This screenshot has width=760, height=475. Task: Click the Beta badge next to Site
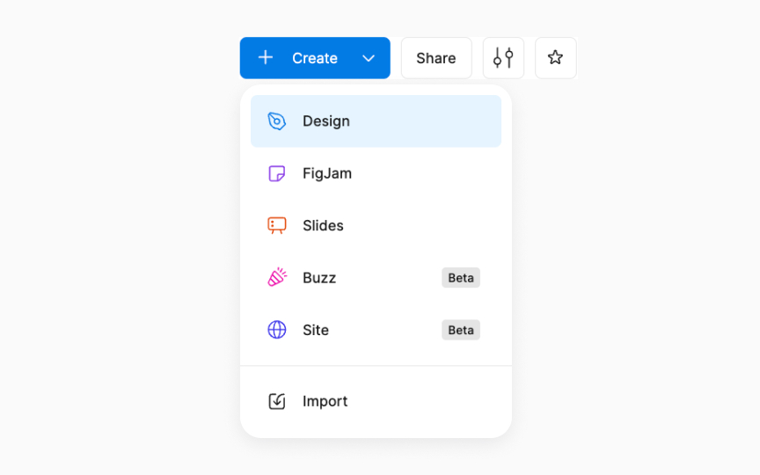460,330
